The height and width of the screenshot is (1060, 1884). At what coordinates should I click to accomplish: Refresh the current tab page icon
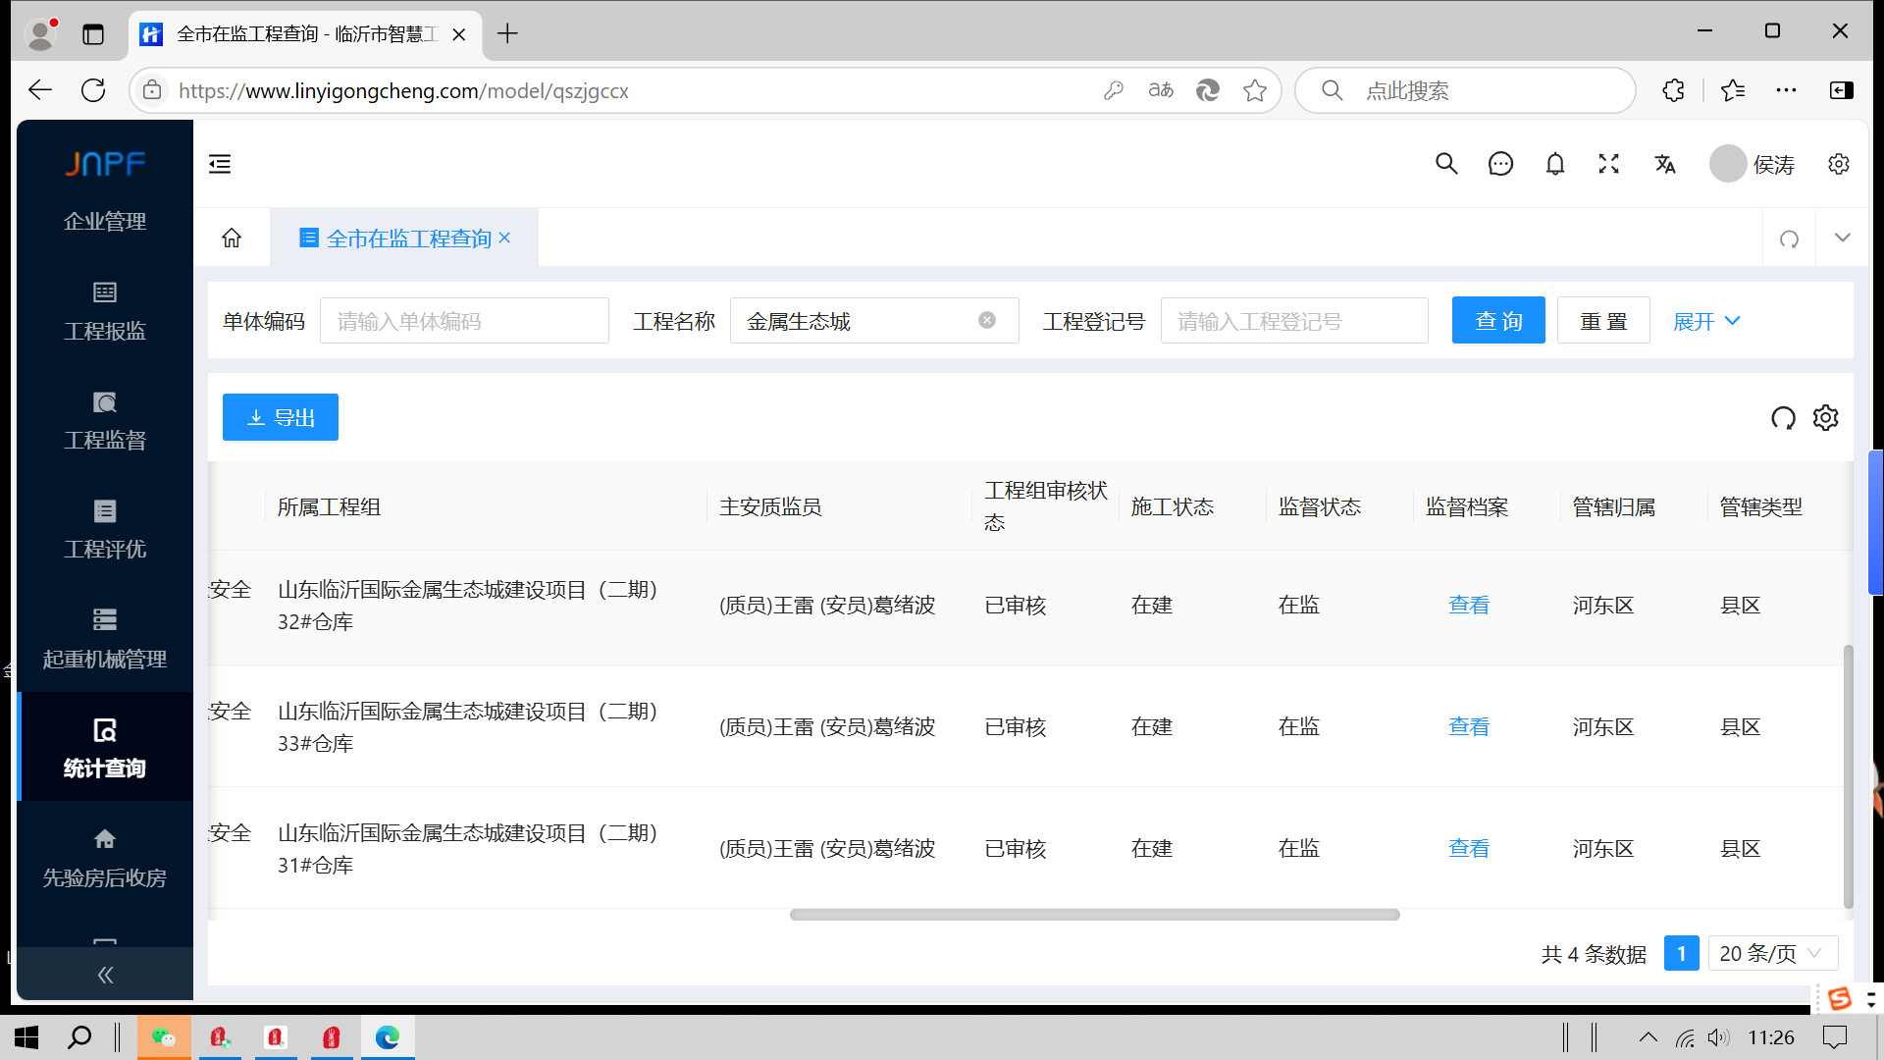tap(1790, 238)
